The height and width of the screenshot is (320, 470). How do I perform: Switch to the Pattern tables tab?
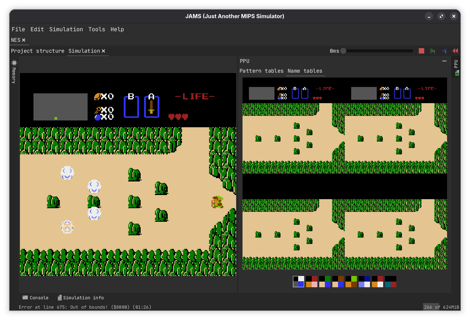click(x=261, y=71)
